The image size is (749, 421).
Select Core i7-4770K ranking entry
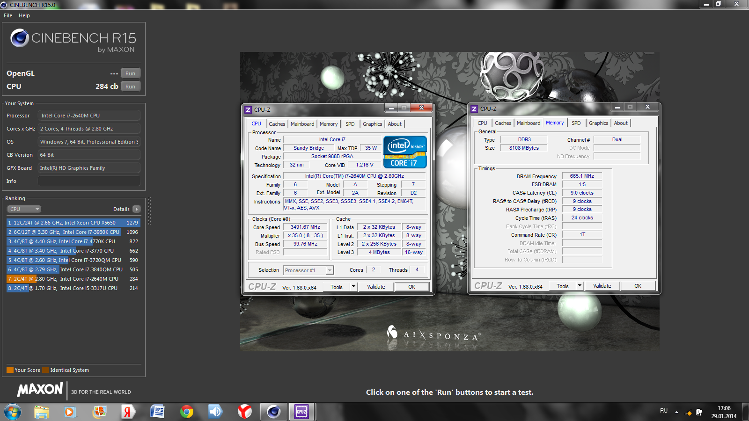(x=73, y=241)
